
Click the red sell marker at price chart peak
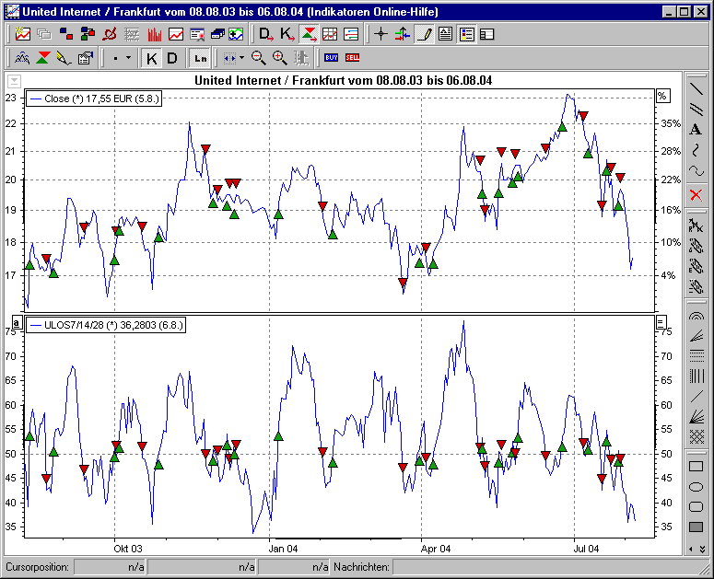click(x=582, y=116)
